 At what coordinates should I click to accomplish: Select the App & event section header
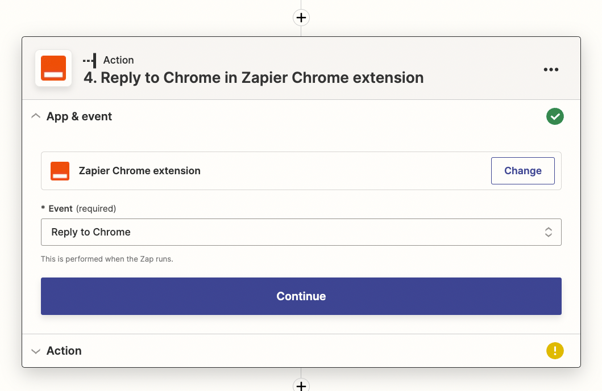(80, 116)
